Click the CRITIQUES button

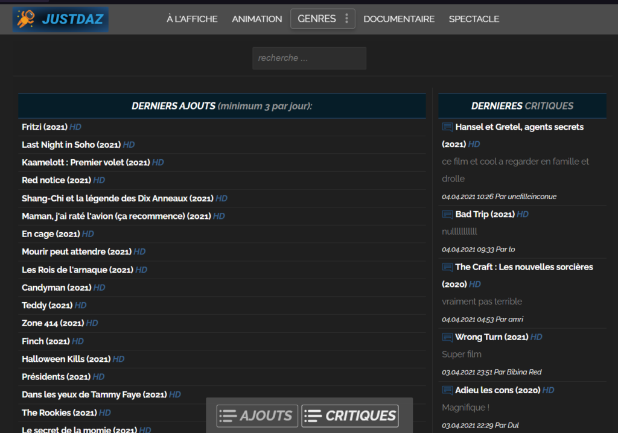click(x=350, y=416)
